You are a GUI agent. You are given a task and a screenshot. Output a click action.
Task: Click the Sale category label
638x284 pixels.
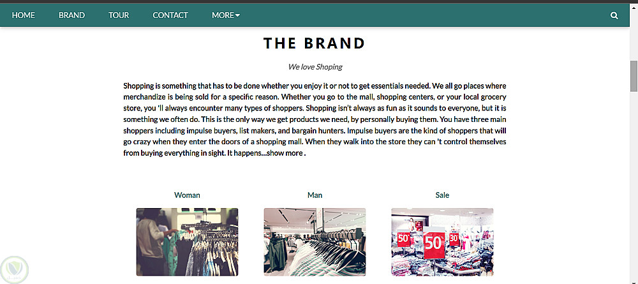[442, 195]
